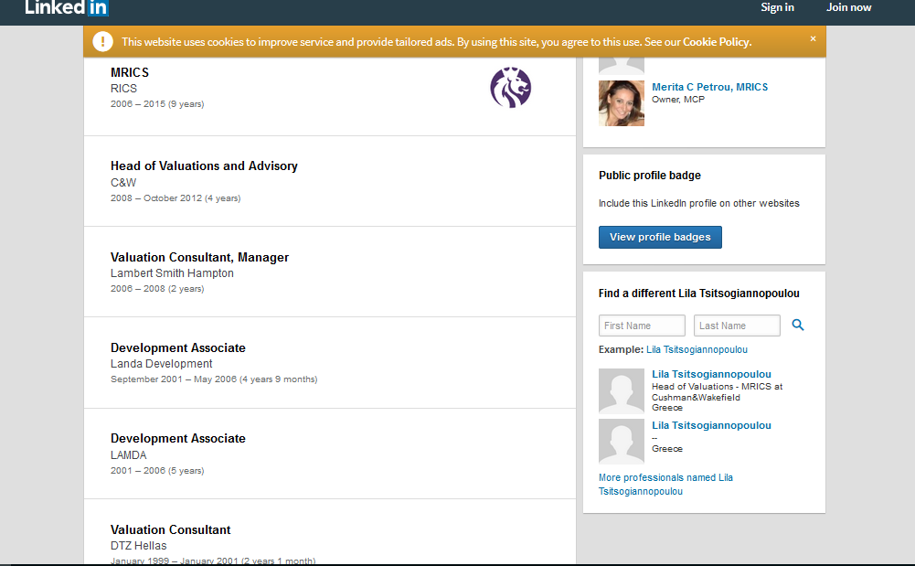915x566 pixels.
Task: Click the LAMDA company name
Action: coord(128,455)
